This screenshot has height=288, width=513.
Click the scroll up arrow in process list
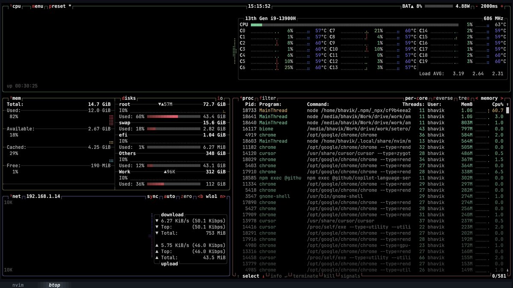(x=508, y=104)
